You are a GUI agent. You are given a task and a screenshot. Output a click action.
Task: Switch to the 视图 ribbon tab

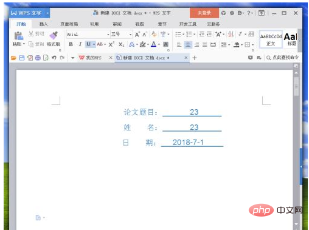[x=140, y=24]
